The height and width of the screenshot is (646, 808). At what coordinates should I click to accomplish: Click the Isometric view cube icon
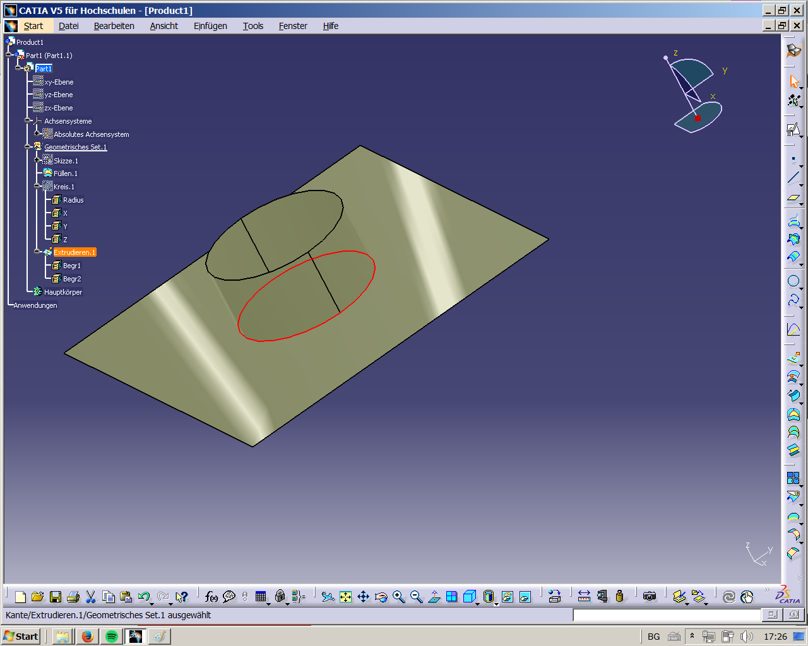pos(470,597)
